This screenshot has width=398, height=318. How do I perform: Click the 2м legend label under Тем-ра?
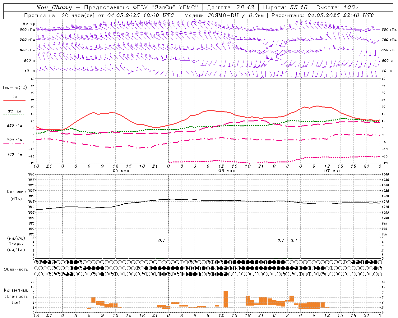pyautogui.click(x=15, y=97)
